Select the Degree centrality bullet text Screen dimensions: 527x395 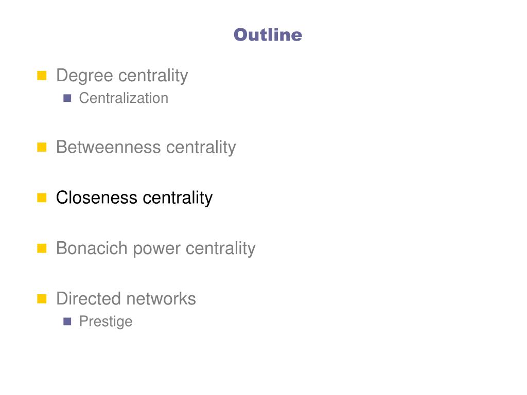coord(122,76)
